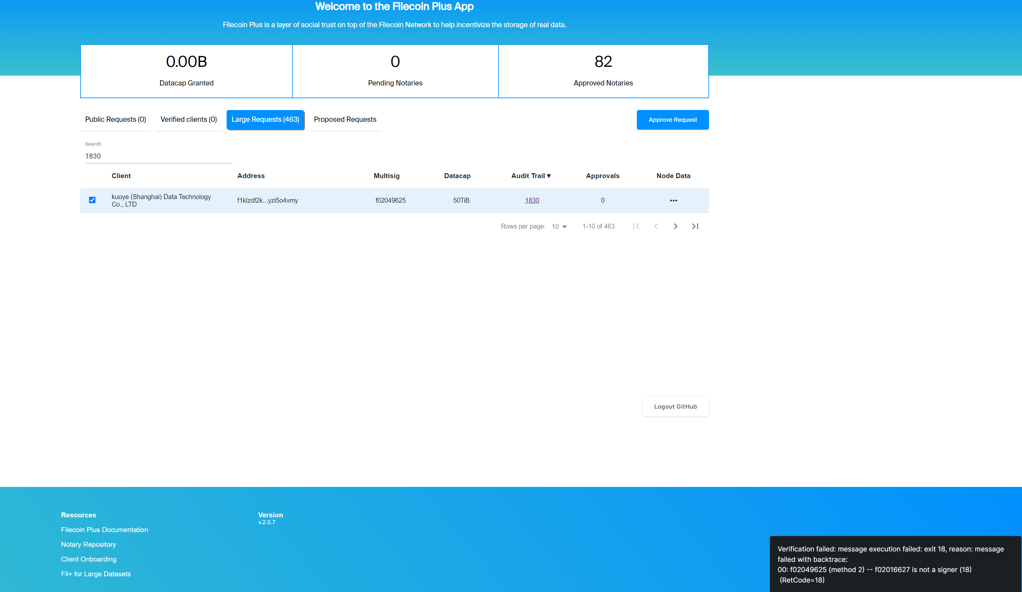Go to the previous results page
The width and height of the screenshot is (1022, 592).
click(x=656, y=226)
